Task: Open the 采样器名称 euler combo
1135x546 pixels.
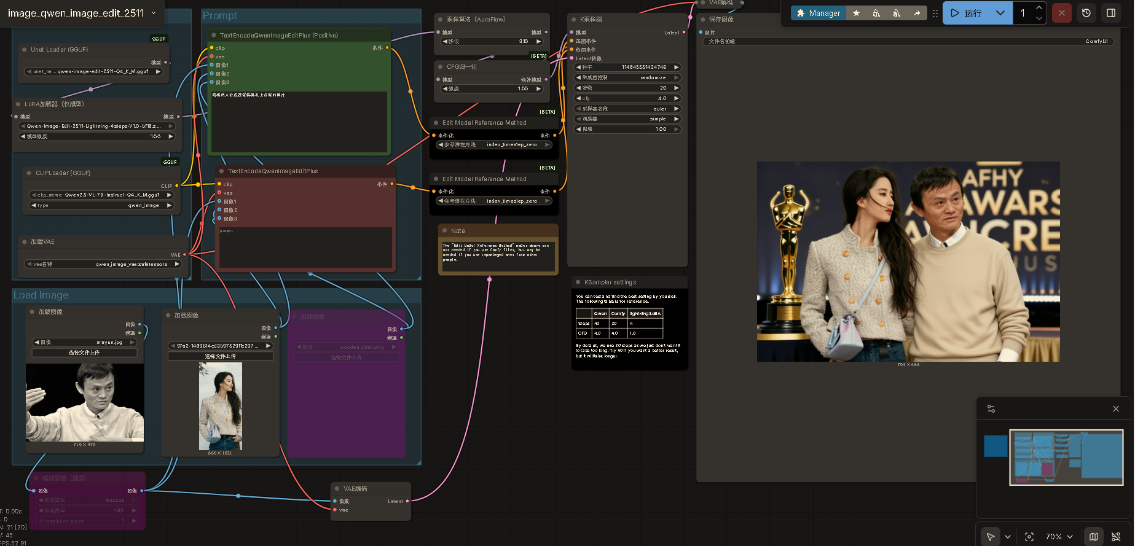Action: pyautogui.click(x=627, y=109)
